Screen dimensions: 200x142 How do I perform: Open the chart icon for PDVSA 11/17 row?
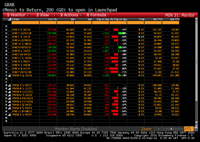[x=10, y=88]
